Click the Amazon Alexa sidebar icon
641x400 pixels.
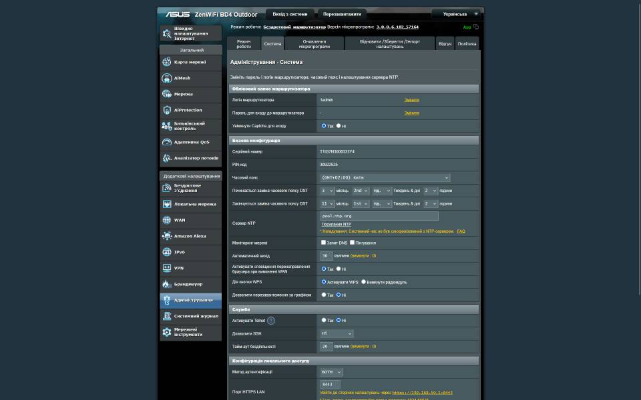tap(167, 236)
